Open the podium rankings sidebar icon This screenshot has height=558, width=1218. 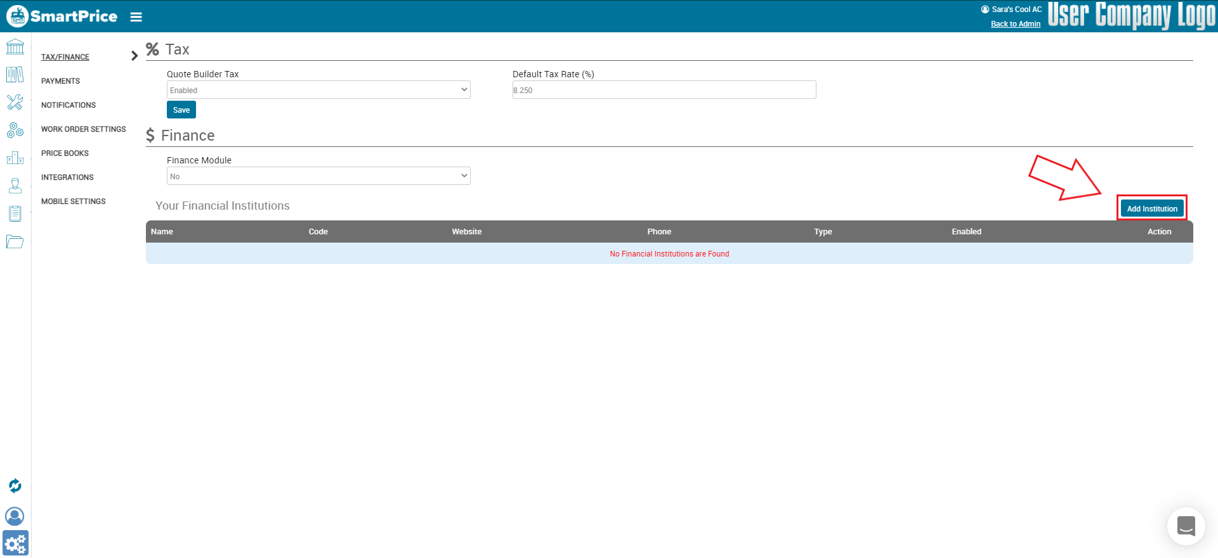pos(15,158)
